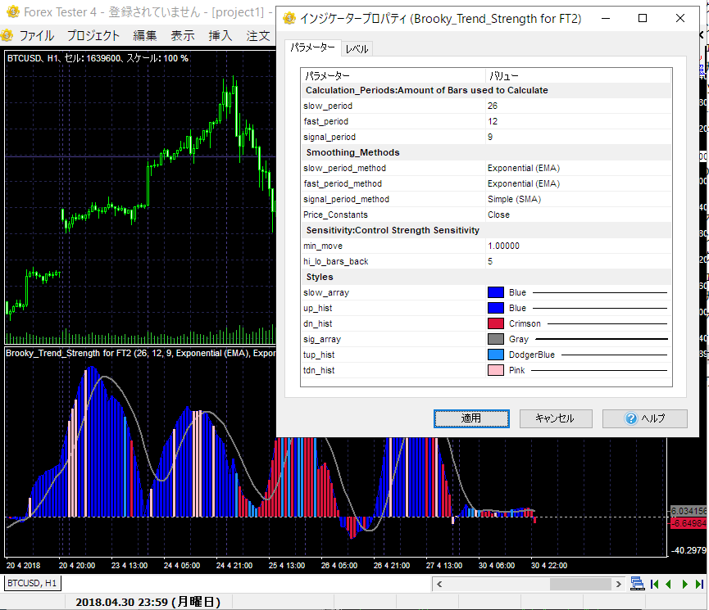Go to next chart tab arrow
This screenshot has width=709, height=610.
684,584
